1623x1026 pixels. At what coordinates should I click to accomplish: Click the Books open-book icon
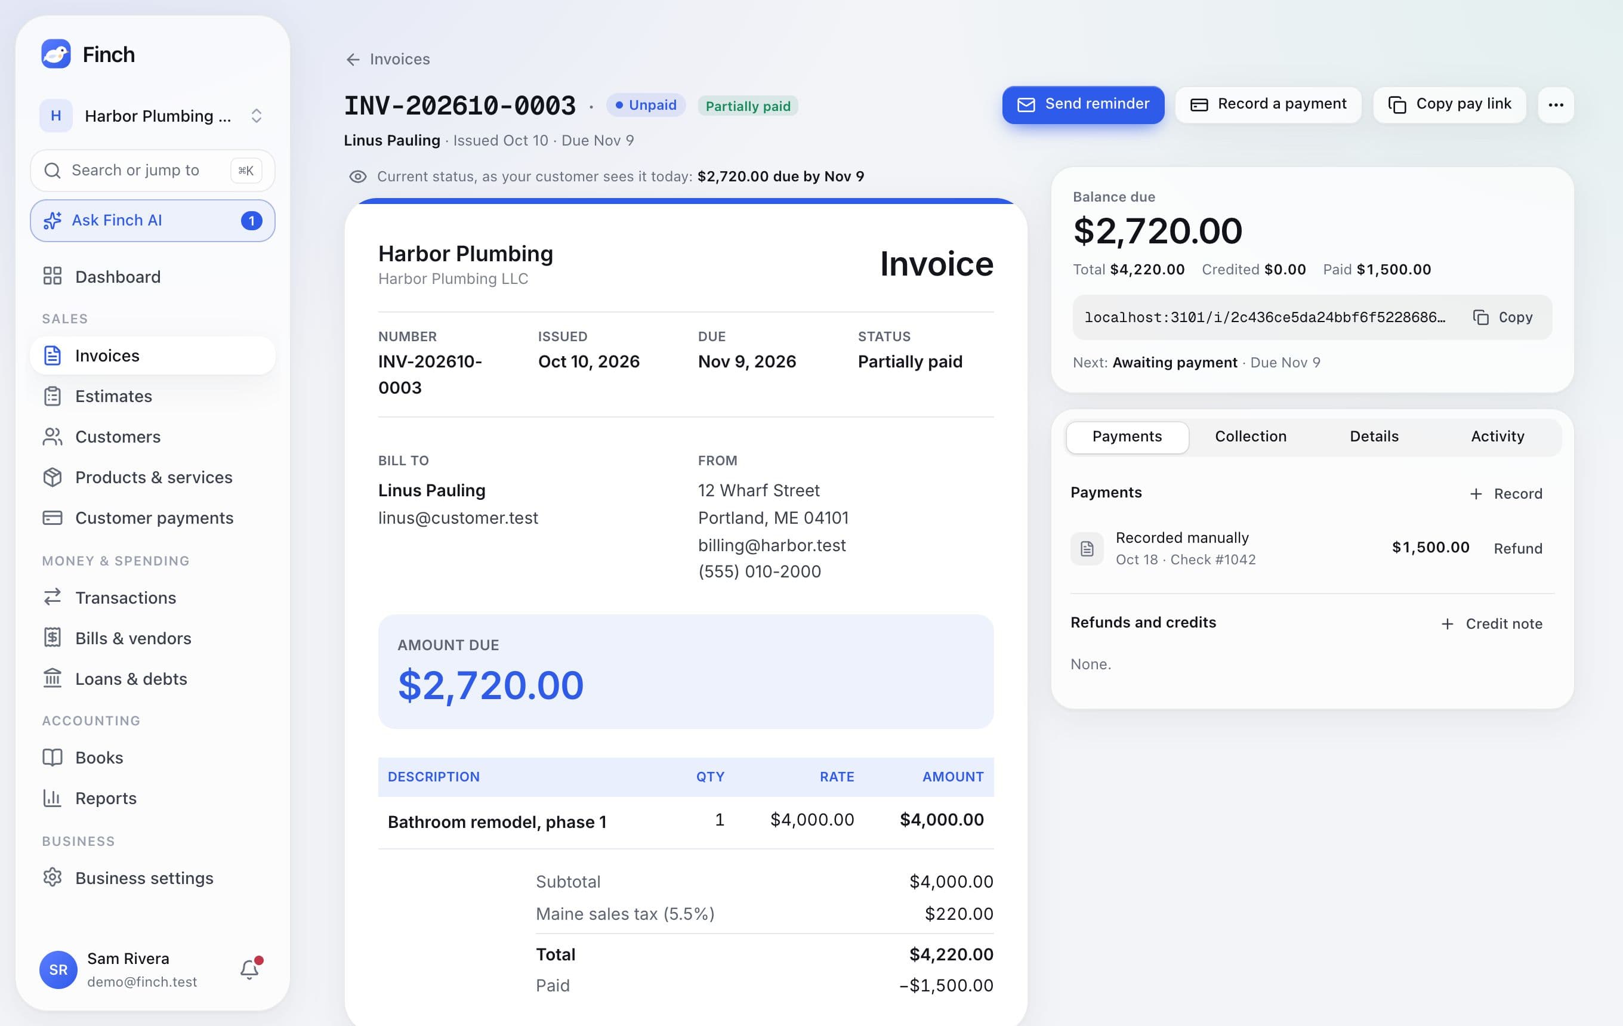point(53,757)
